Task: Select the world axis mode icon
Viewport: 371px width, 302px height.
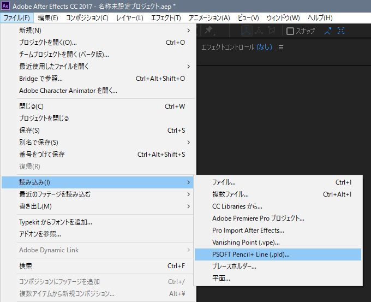Action: tap(259, 31)
